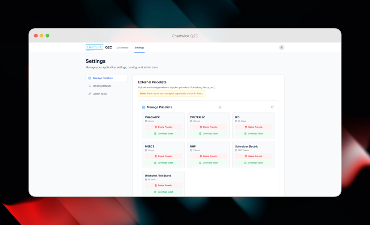370x225 pixels.
Task: Minimize window with yellow button
Action: (x=42, y=36)
